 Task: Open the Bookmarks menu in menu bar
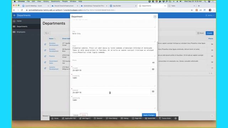tap(56, 1)
